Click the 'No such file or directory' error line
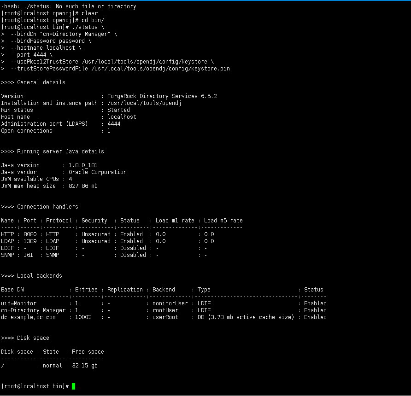 coord(69,6)
